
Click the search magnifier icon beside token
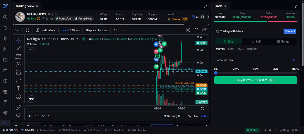point(51,18)
